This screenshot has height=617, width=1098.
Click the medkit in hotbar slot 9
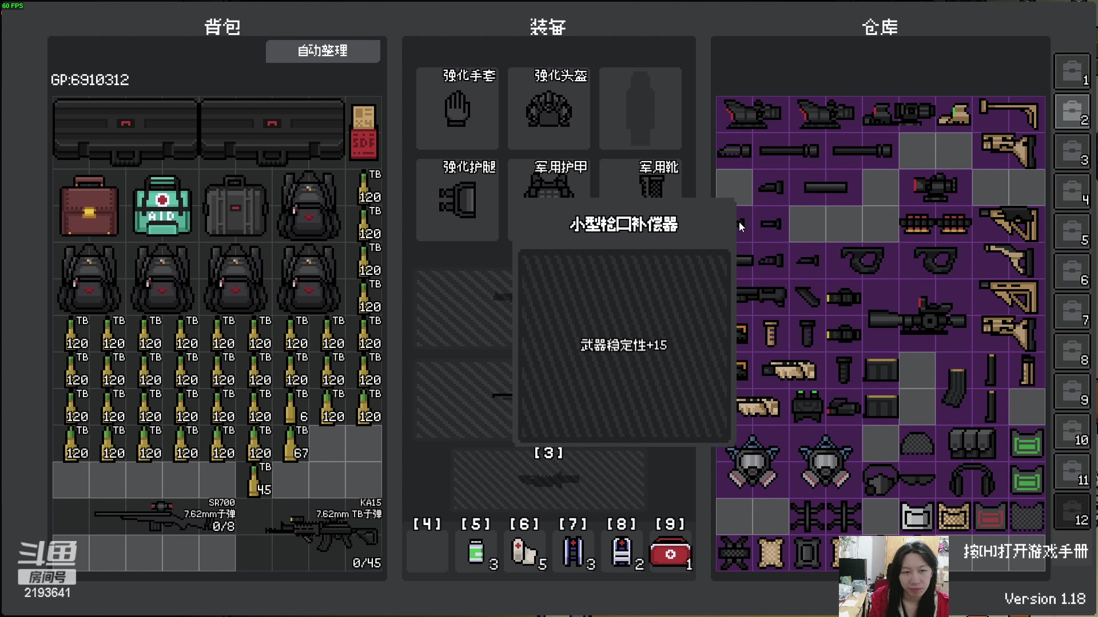point(670,551)
